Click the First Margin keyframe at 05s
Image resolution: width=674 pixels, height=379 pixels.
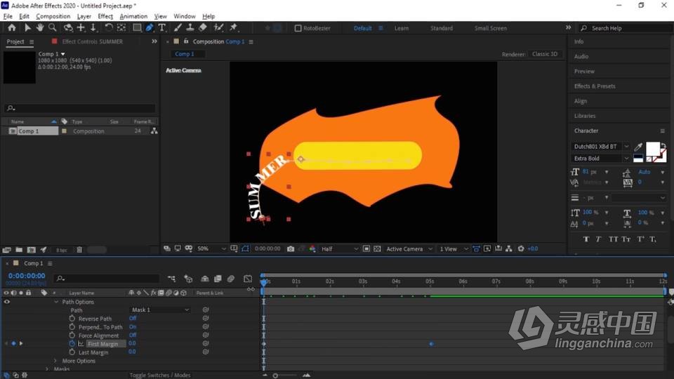[x=431, y=344]
